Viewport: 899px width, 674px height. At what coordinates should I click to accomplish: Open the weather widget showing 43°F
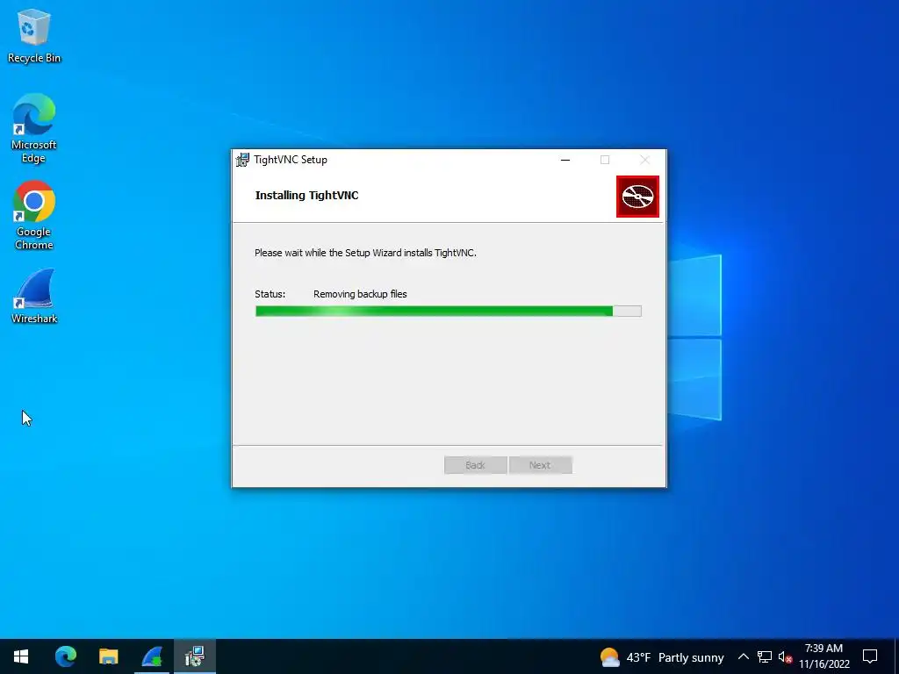pyautogui.click(x=662, y=656)
